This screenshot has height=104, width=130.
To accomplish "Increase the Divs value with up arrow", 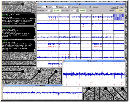I will (x=57, y=7).
